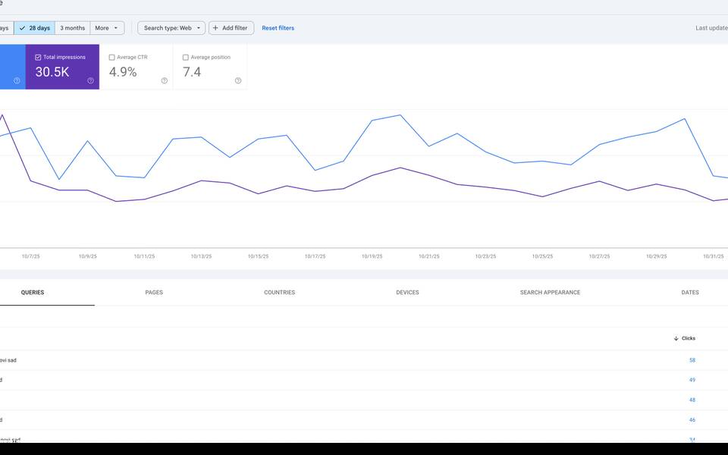Enable the Average position checkbox
This screenshot has height=455, width=728.
click(185, 57)
